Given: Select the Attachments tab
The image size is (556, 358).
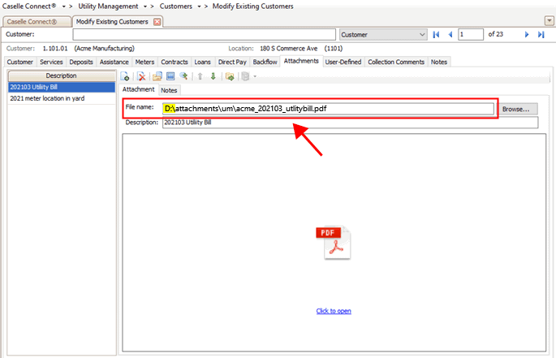Looking at the screenshot, I should 301,61.
